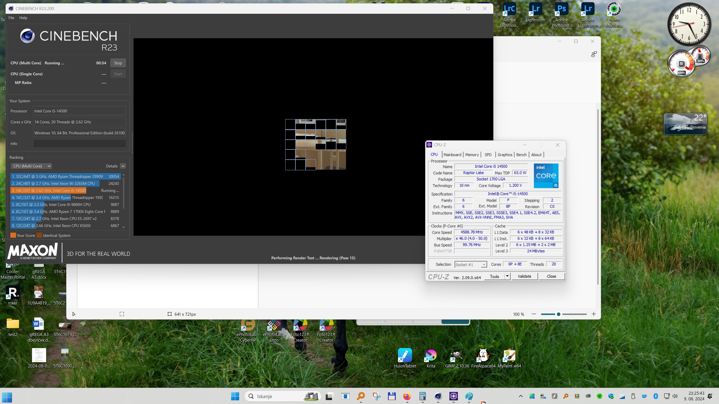
Task: Click the zoom slider handle in image viewer
Action: point(559,314)
